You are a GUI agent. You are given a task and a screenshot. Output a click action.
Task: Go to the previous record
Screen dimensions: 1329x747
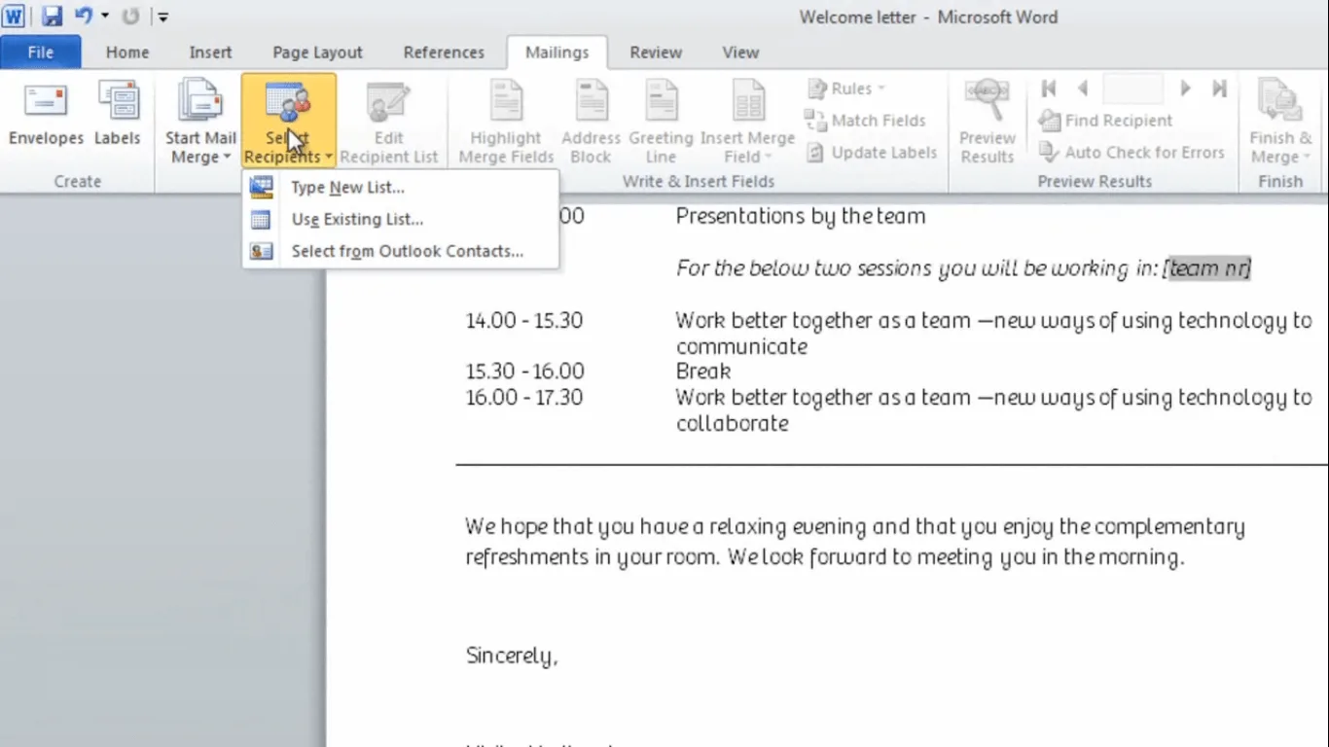1082,89
